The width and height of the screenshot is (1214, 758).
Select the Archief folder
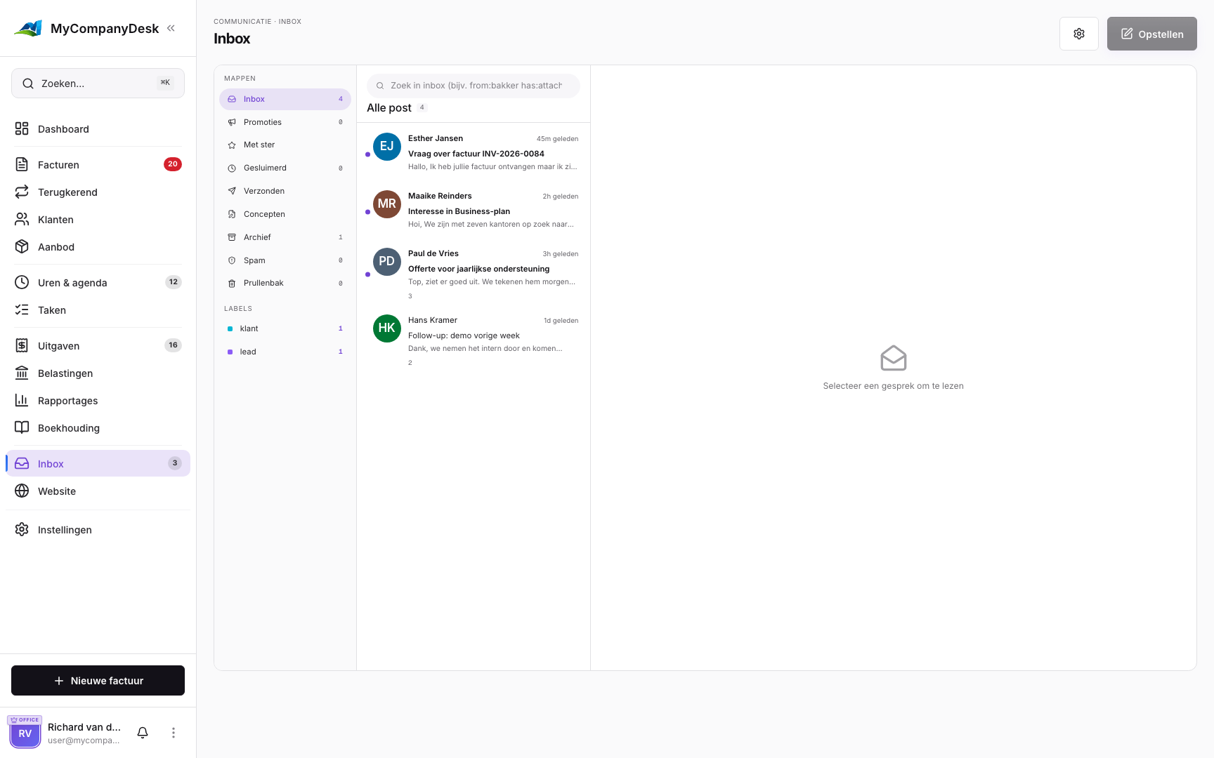tap(285, 237)
